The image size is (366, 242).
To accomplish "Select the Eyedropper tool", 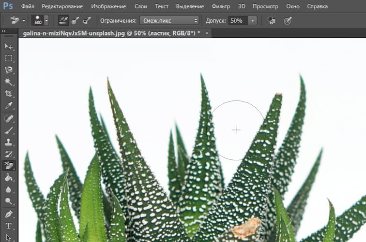I will [9, 105].
